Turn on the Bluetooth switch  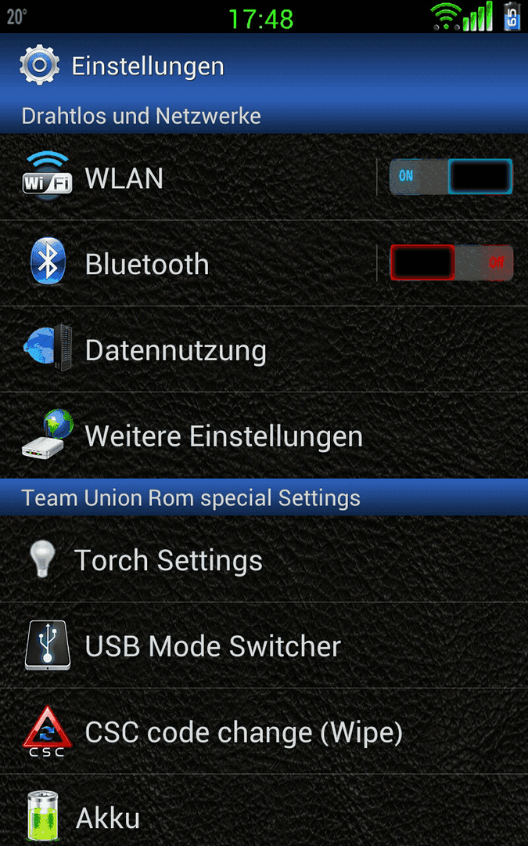click(451, 262)
